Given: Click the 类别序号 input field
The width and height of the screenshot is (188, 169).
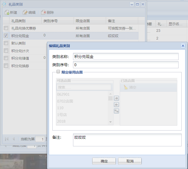Looking at the screenshot, I should click(126, 65).
